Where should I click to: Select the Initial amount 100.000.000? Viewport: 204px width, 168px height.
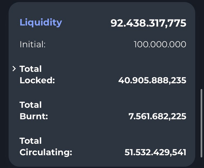click(160, 44)
